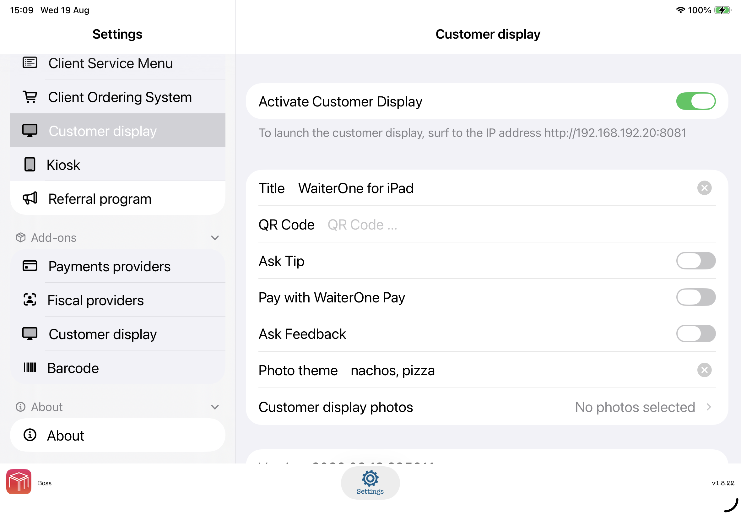Click the Customer display page title
The image size is (741, 515).
(x=488, y=34)
